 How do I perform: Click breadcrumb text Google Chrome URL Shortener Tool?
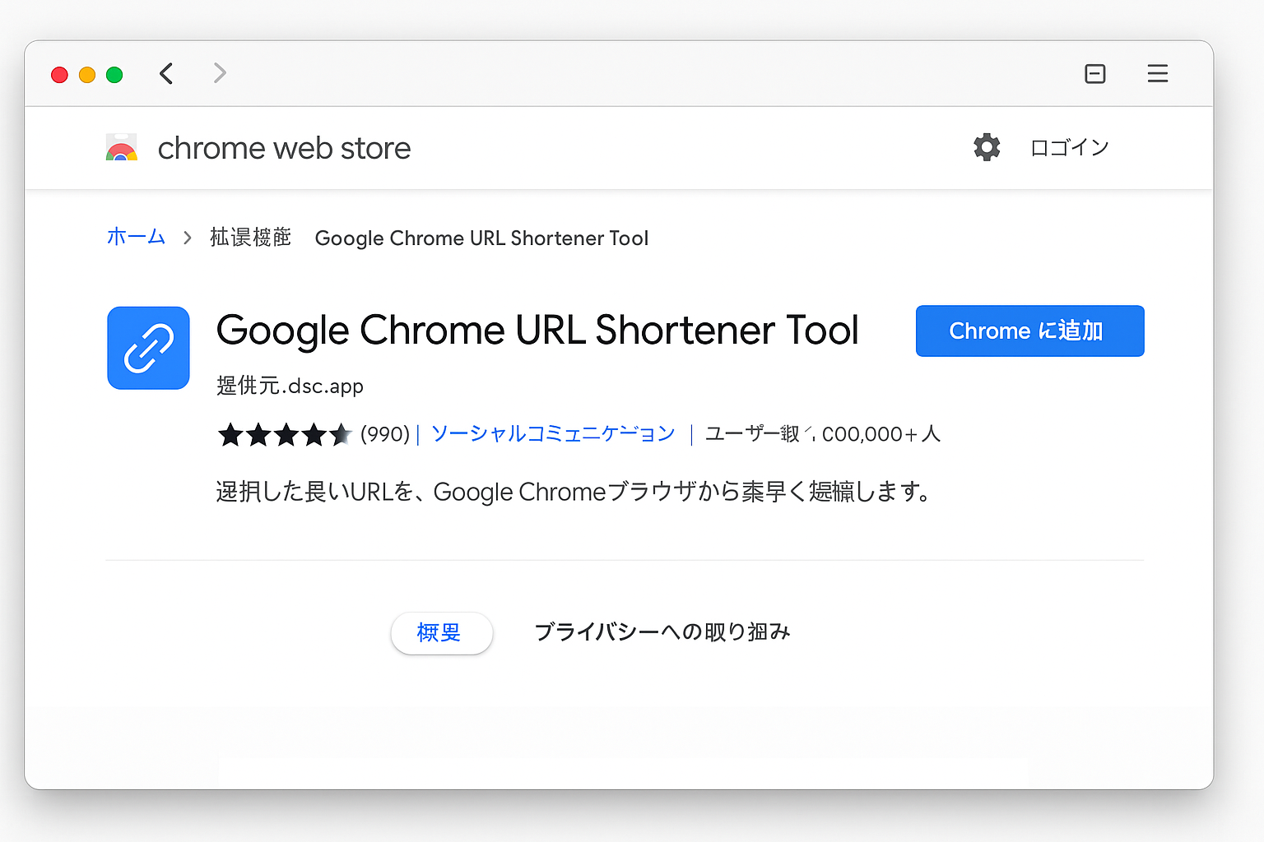click(x=481, y=238)
